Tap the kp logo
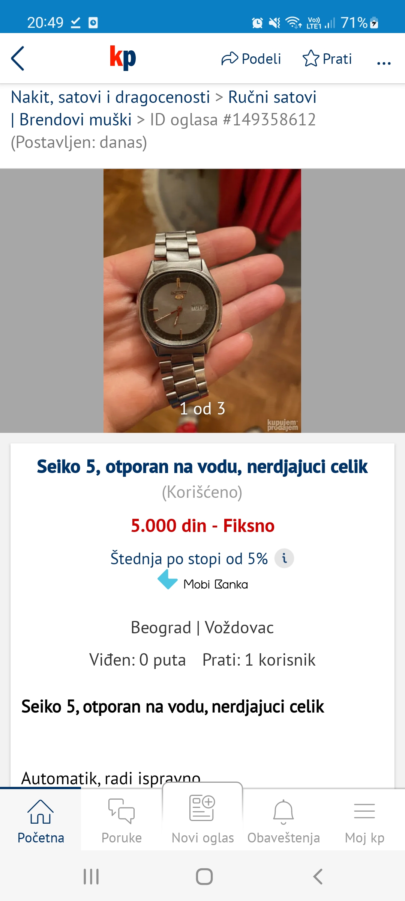The image size is (405, 901). [x=123, y=57]
